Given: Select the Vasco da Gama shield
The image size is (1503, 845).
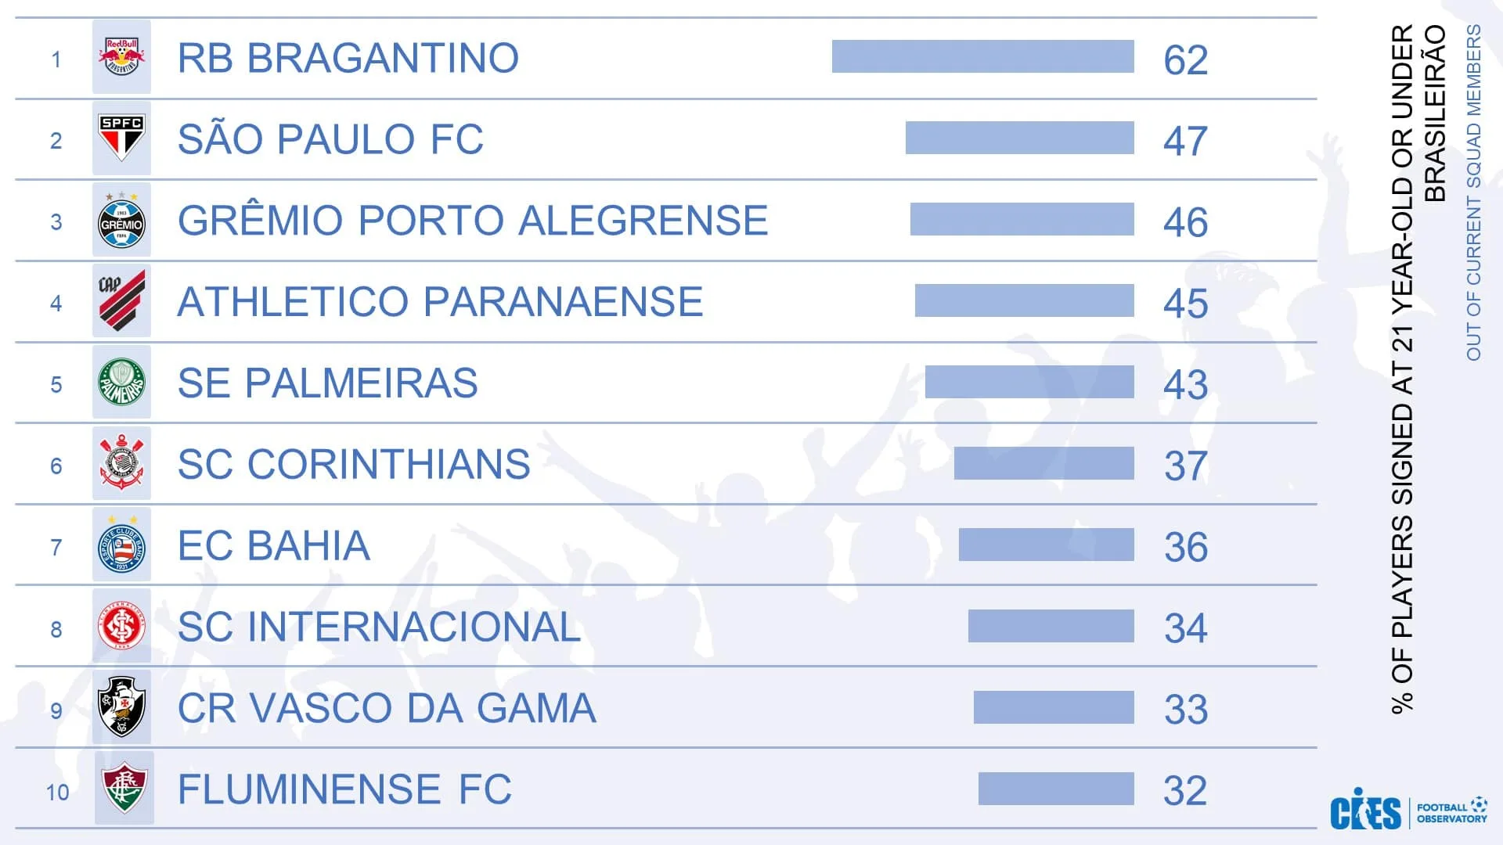Looking at the screenshot, I should click(121, 708).
